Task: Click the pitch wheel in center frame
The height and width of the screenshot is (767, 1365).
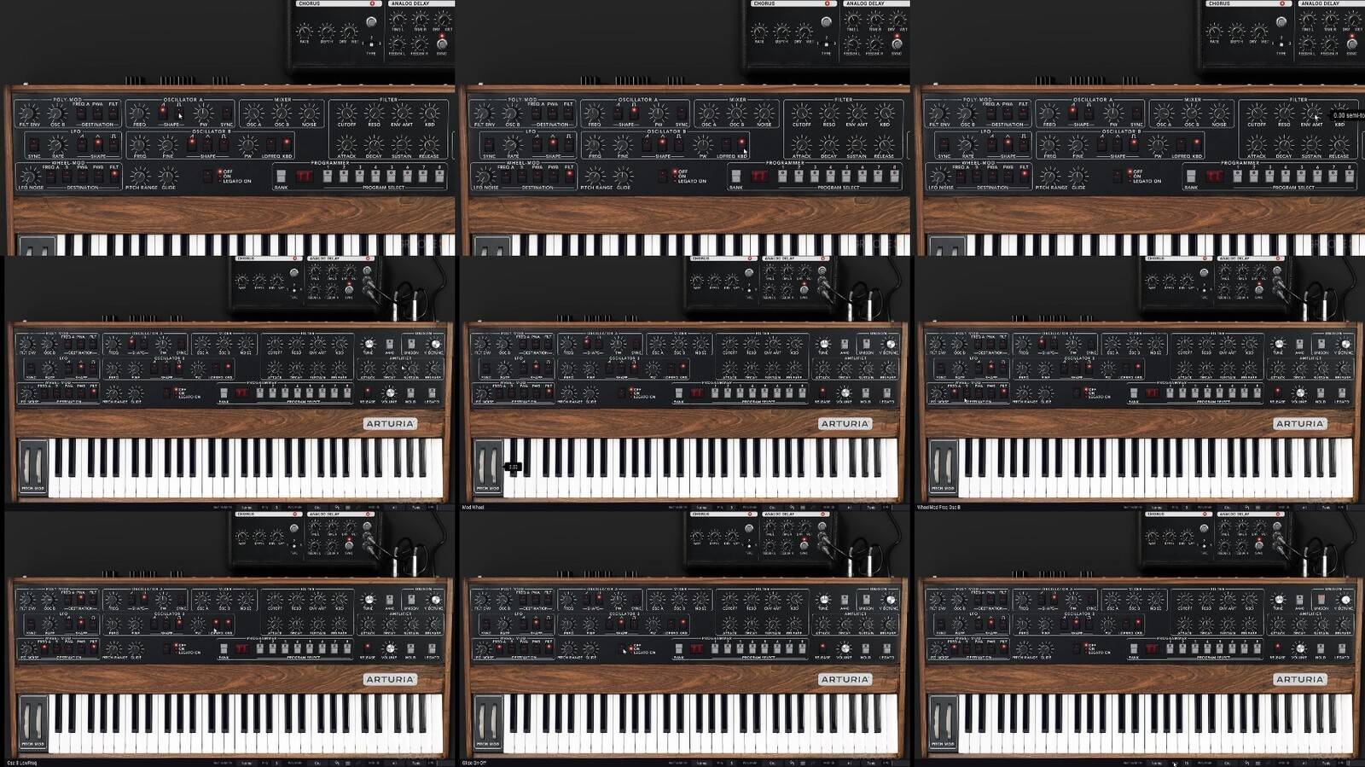Action: click(483, 466)
